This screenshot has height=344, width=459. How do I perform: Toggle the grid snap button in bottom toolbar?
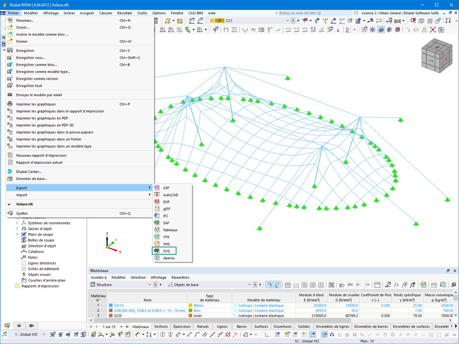(x=324, y=334)
